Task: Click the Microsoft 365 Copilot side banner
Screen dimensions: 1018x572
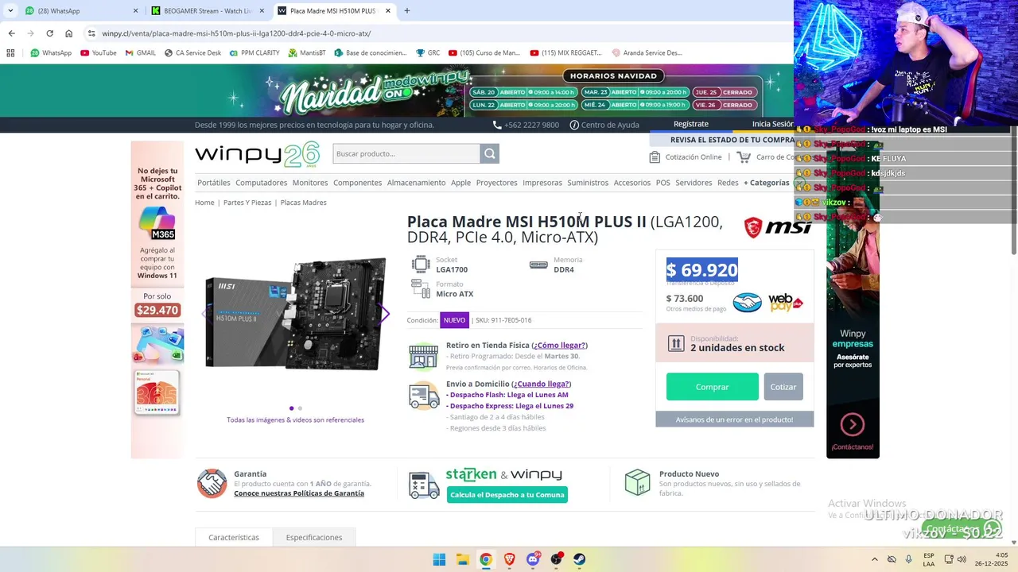Action: [x=157, y=300]
